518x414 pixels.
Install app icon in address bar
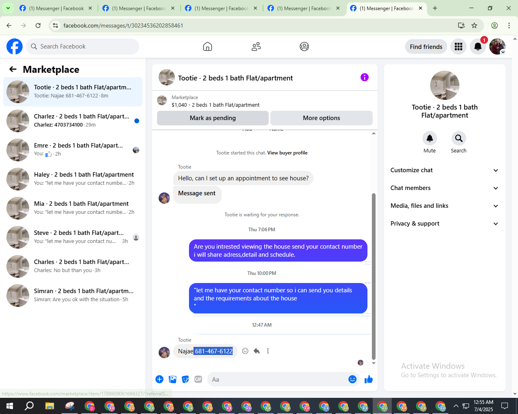[x=461, y=25]
